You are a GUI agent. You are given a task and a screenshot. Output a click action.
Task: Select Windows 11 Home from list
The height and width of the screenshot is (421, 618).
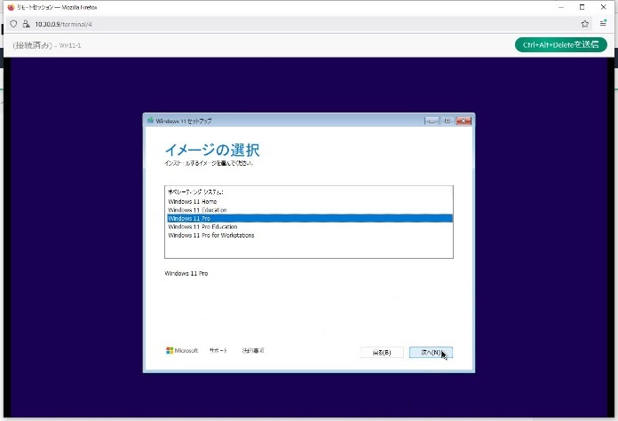193,201
